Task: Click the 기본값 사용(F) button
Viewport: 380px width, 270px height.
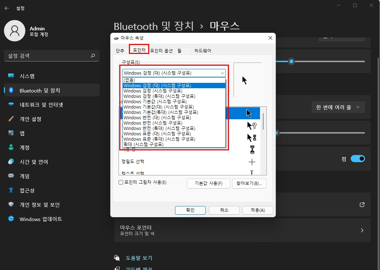Action: tap(209, 184)
